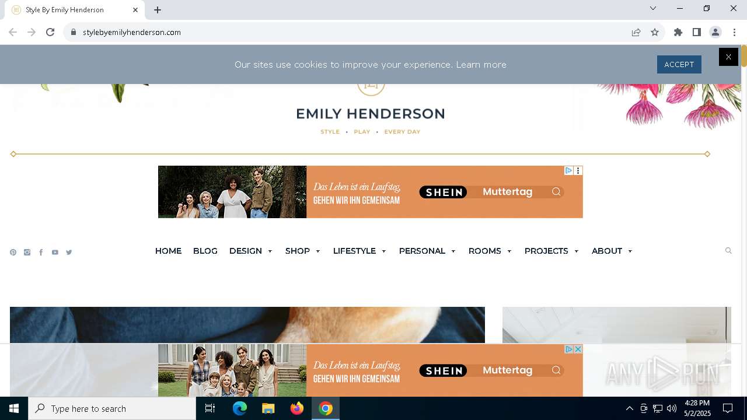Expand the PERSONAL dropdown arrow
This screenshot has height=420, width=747.
453,251
